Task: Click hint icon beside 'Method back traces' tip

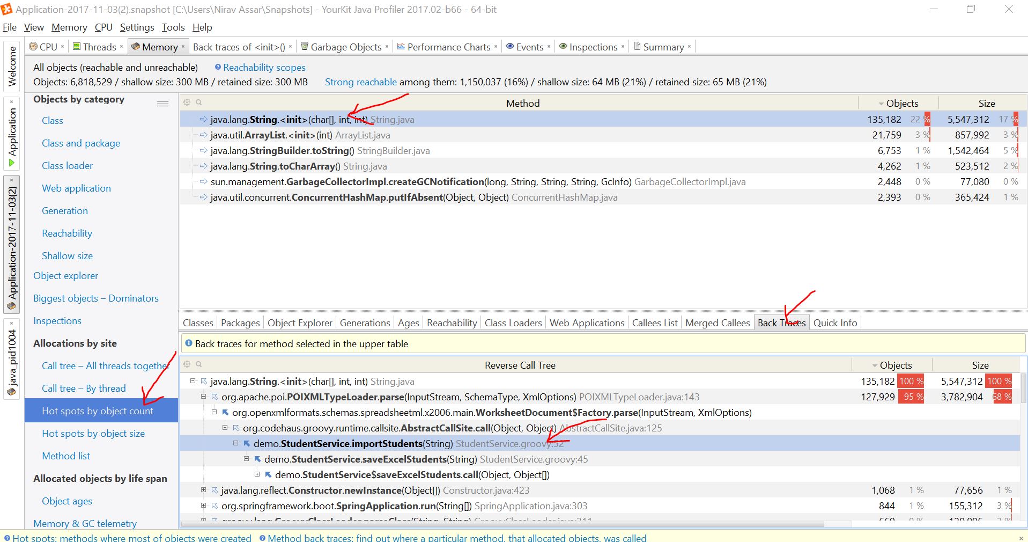Action: [x=262, y=538]
